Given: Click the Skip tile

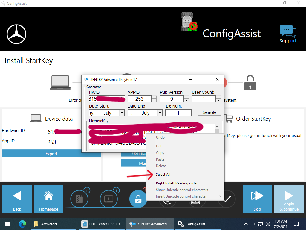Looking at the screenshot, I should (x=257, y=199).
